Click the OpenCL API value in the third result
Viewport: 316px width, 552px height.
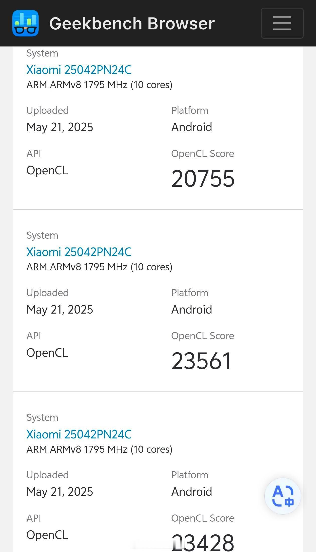tap(47, 535)
